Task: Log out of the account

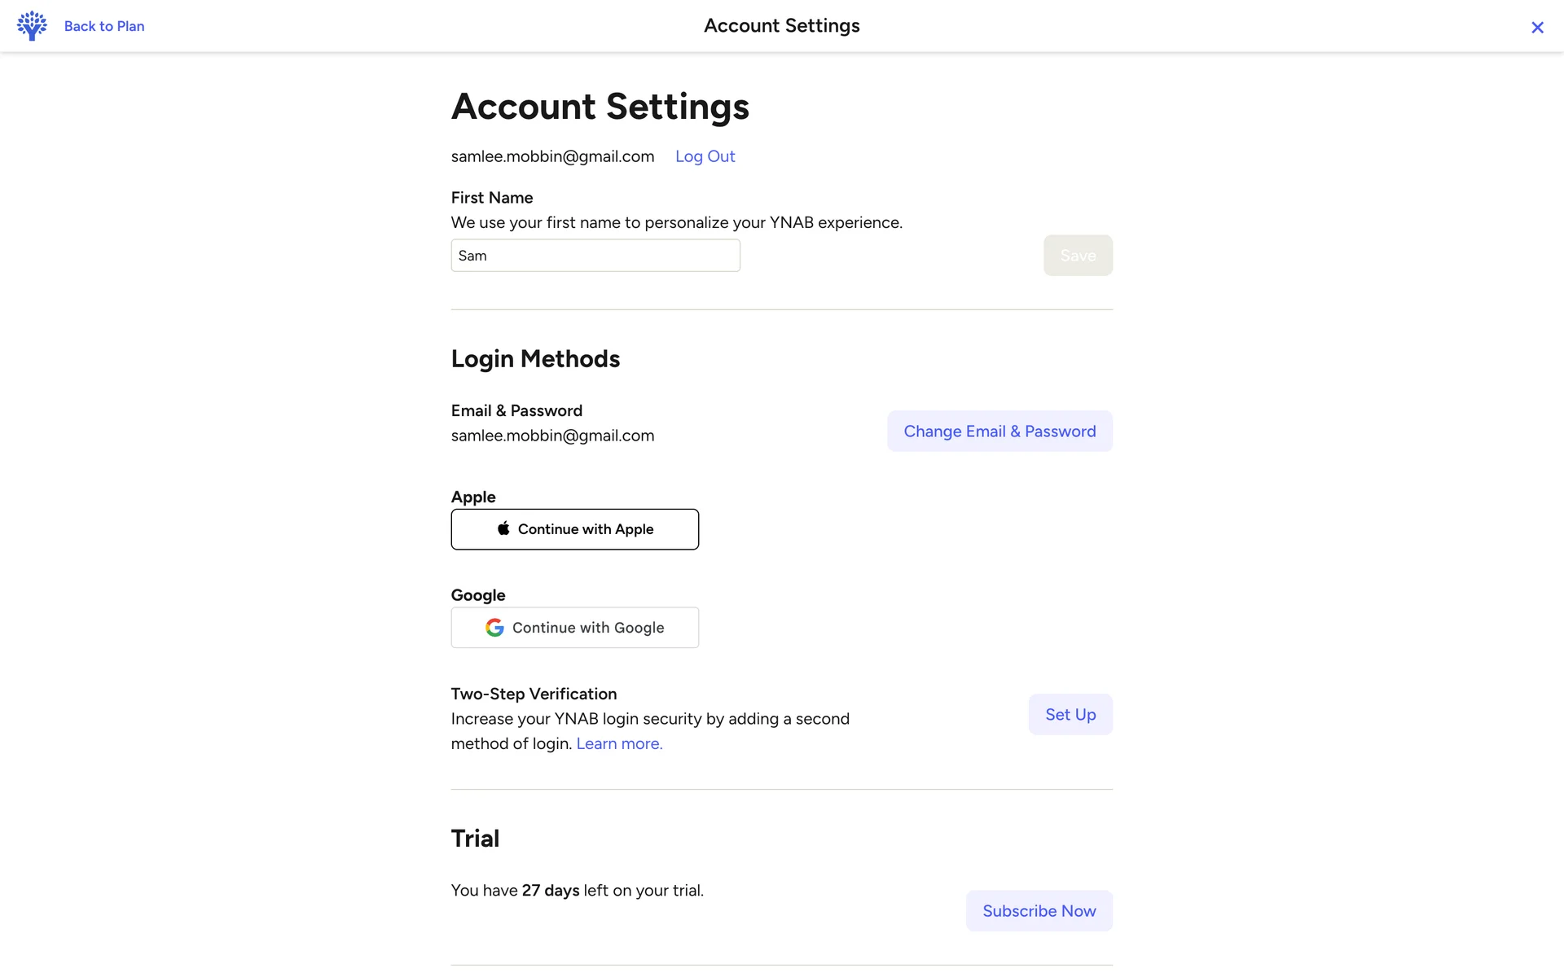Action: (x=705, y=156)
